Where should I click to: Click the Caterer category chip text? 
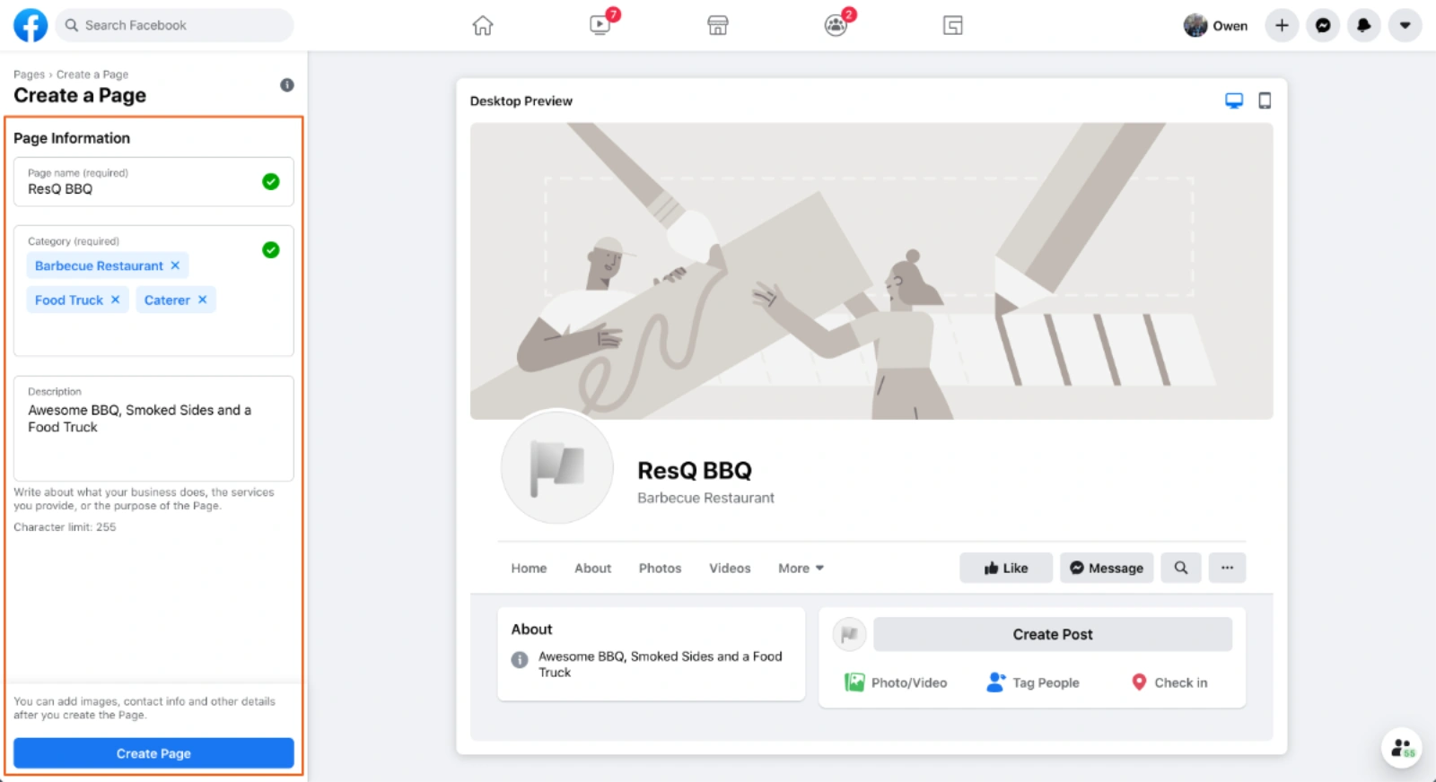tap(167, 300)
